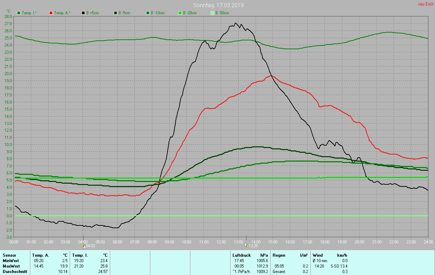
Task: Click the 14:45 Temp. A. max time cell
Action: pos(39,266)
